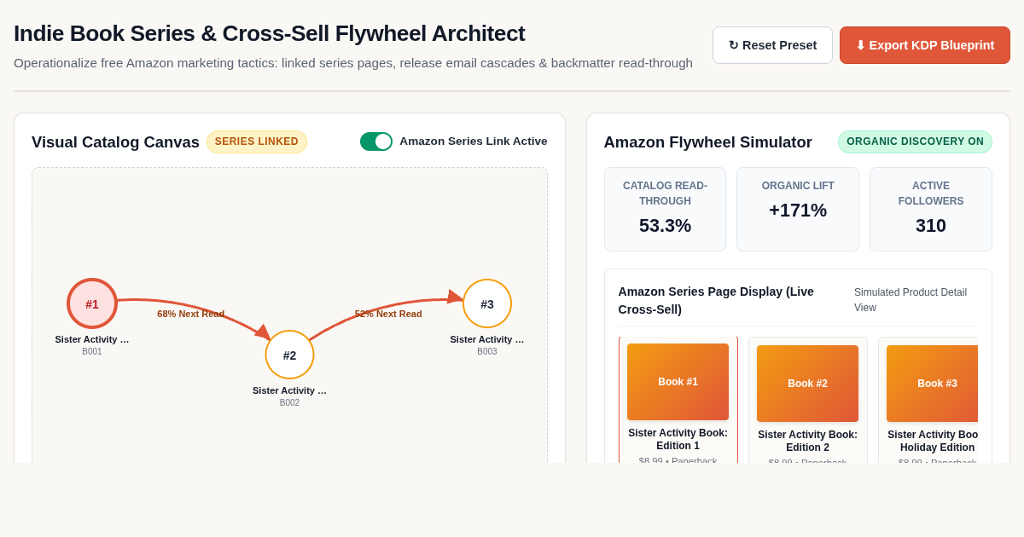Click the Amazon Flywheel Simulator heading

click(707, 142)
